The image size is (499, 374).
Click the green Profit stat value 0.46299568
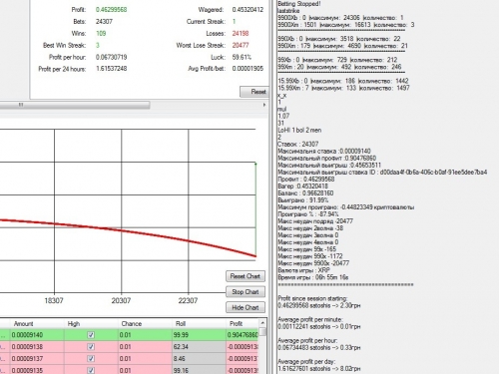(x=111, y=10)
